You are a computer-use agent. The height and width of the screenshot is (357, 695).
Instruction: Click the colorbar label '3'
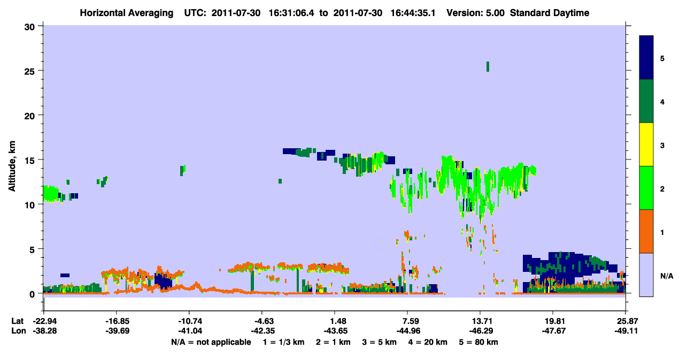click(x=662, y=145)
